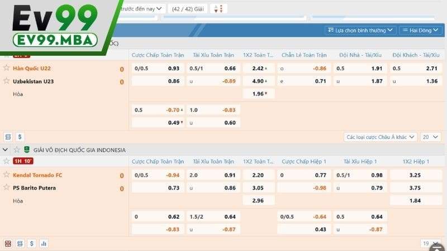Click the dollar icon under Kendal Tornado match
This screenshot has width=447, height=251.
tap(31, 244)
